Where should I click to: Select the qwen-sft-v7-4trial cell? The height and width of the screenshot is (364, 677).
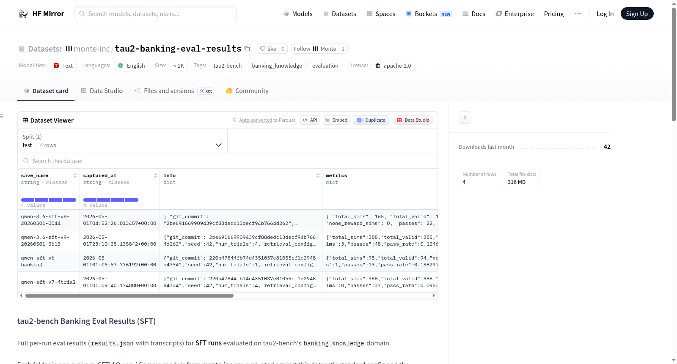coord(49,282)
